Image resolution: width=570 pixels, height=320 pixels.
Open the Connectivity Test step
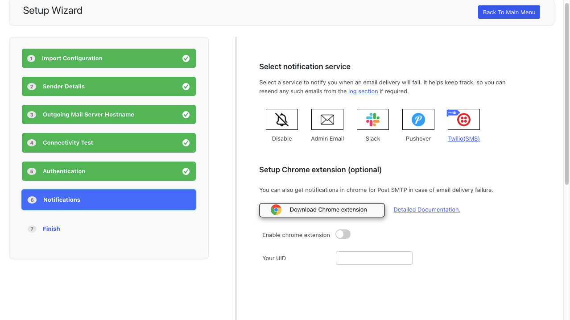pos(108,143)
